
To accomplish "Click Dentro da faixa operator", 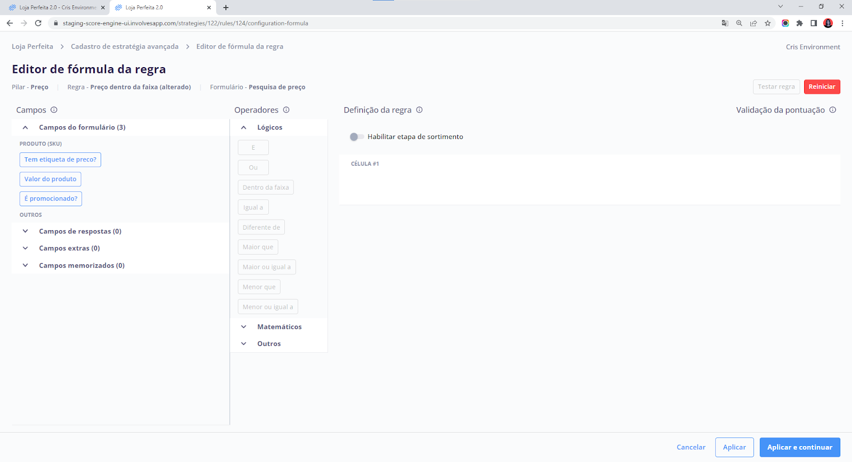I will click(x=266, y=188).
